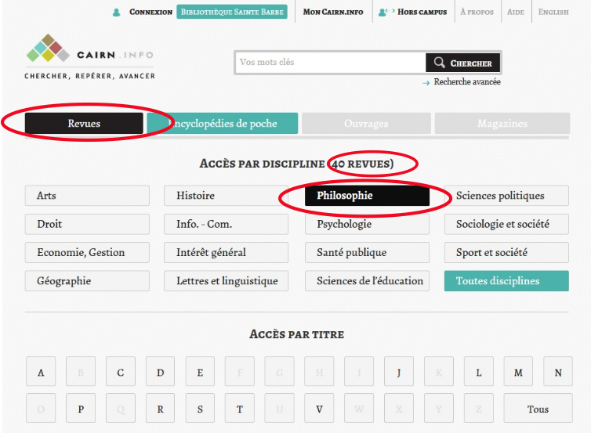This screenshot has width=591, height=433.
Task: Select the Philosophie discipline
Action: point(367,196)
